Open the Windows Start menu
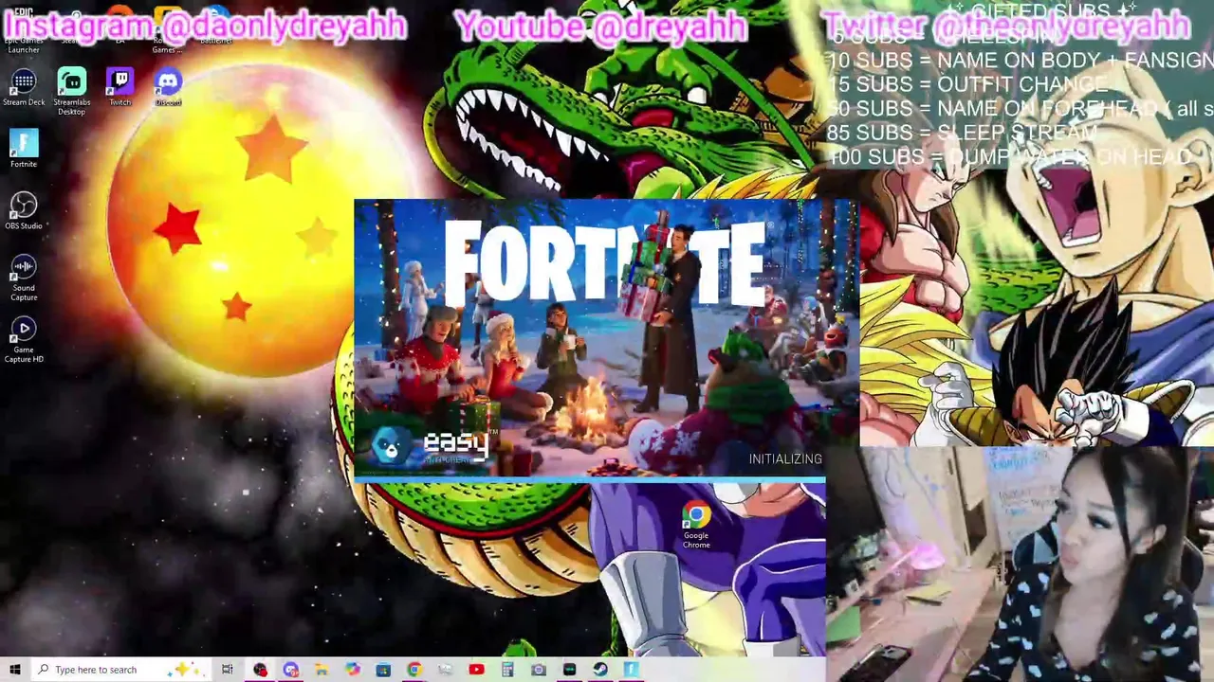The height and width of the screenshot is (682, 1214). (x=14, y=670)
